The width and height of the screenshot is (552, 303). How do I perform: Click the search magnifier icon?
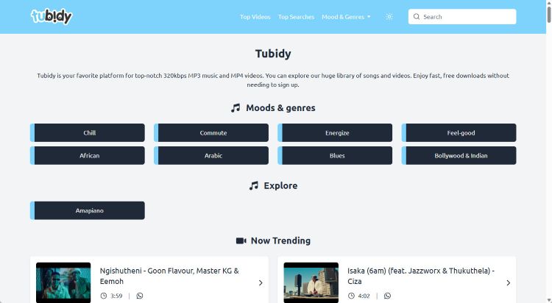417,16
